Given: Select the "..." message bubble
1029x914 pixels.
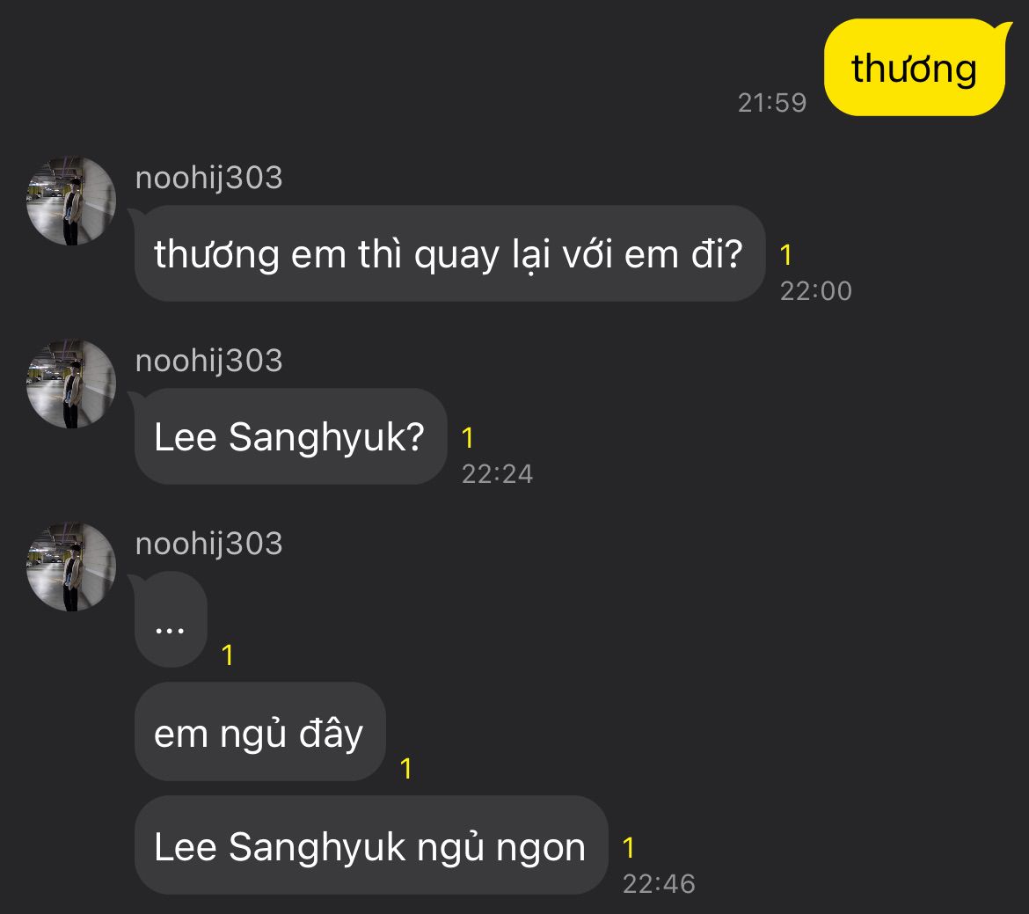Looking at the screenshot, I should tap(170, 620).
